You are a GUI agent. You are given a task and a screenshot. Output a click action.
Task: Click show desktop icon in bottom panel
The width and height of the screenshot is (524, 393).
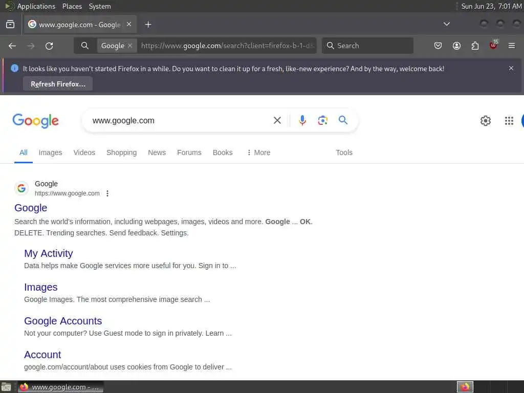click(x=6, y=387)
